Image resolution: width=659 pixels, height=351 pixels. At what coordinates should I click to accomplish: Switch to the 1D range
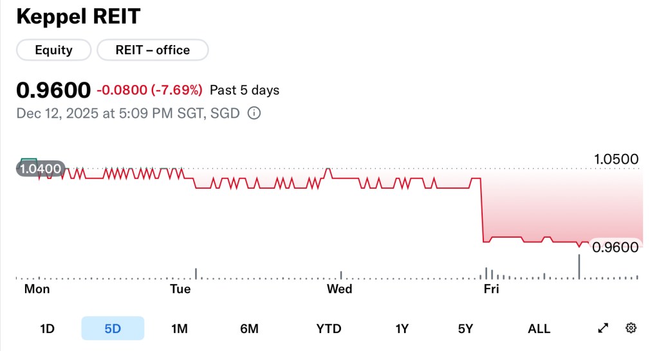47,328
